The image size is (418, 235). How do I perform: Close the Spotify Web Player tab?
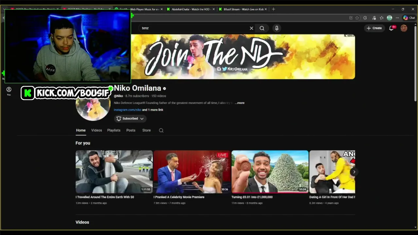click(161, 9)
